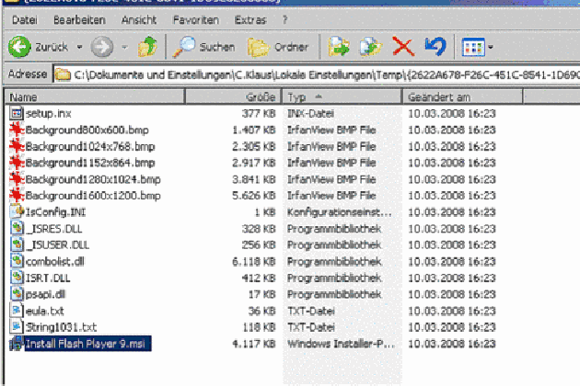Toggle the Ordner folders pane
This screenshot has width=580, height=386.
coord(283,46)
